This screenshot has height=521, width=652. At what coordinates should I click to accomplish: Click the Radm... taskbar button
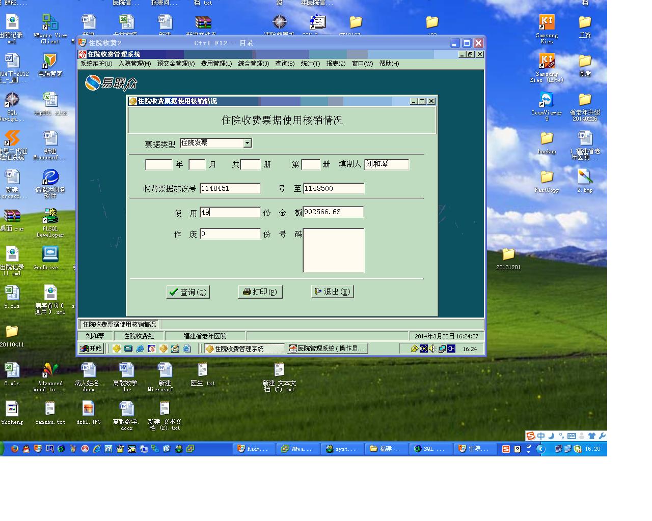point(254,449)
